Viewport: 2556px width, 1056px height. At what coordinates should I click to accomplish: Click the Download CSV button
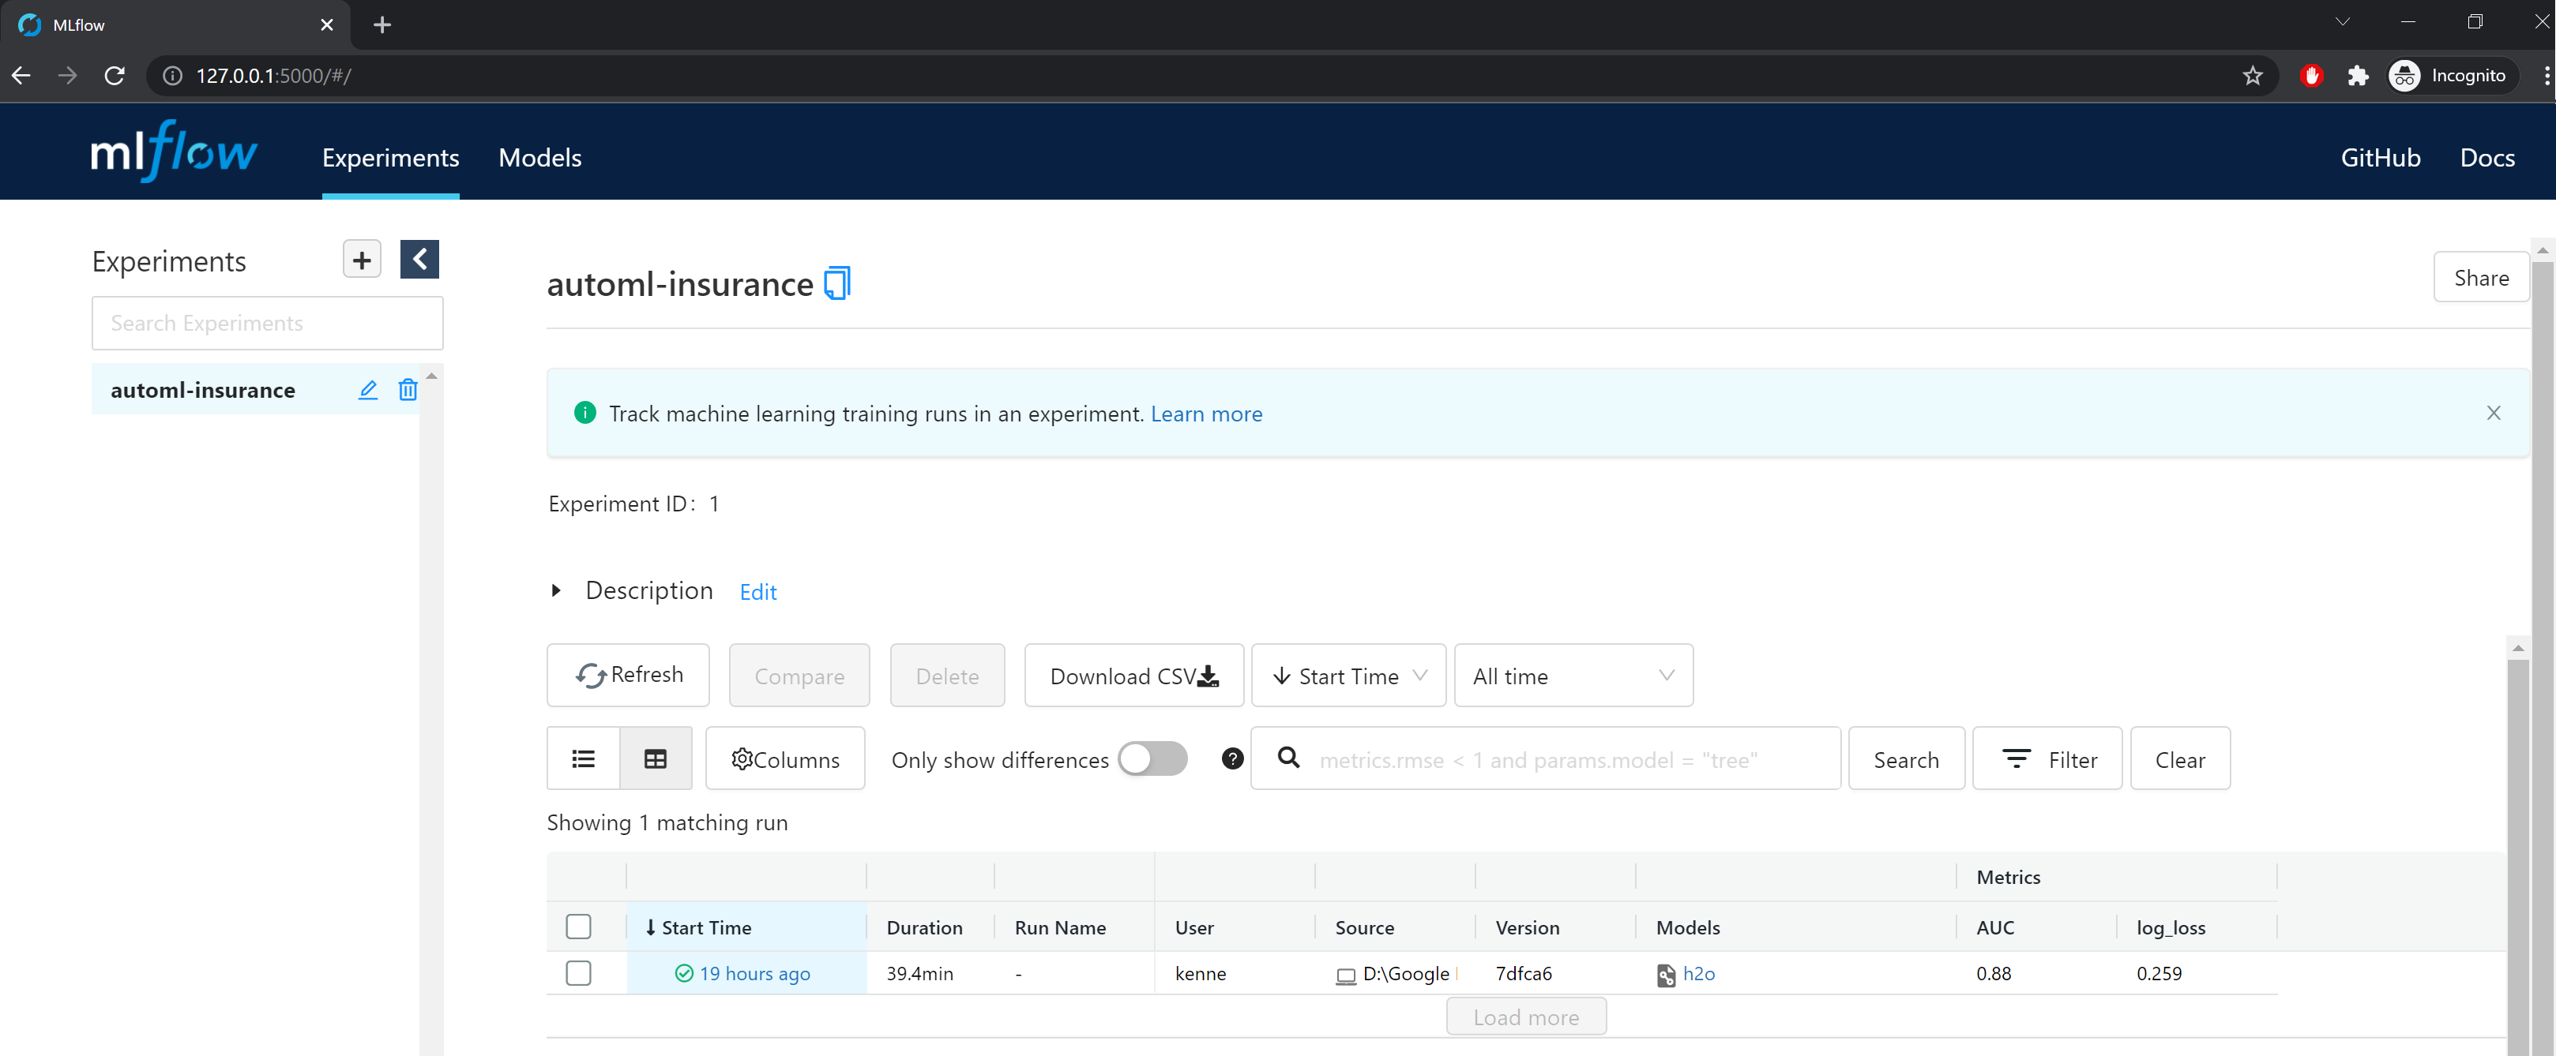pyautogui.click(x=1133, y=676)
